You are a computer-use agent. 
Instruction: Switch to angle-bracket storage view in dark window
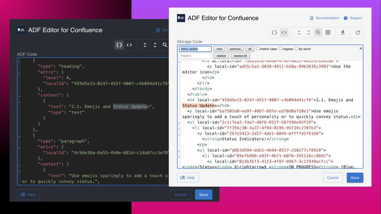pos(129,45)
